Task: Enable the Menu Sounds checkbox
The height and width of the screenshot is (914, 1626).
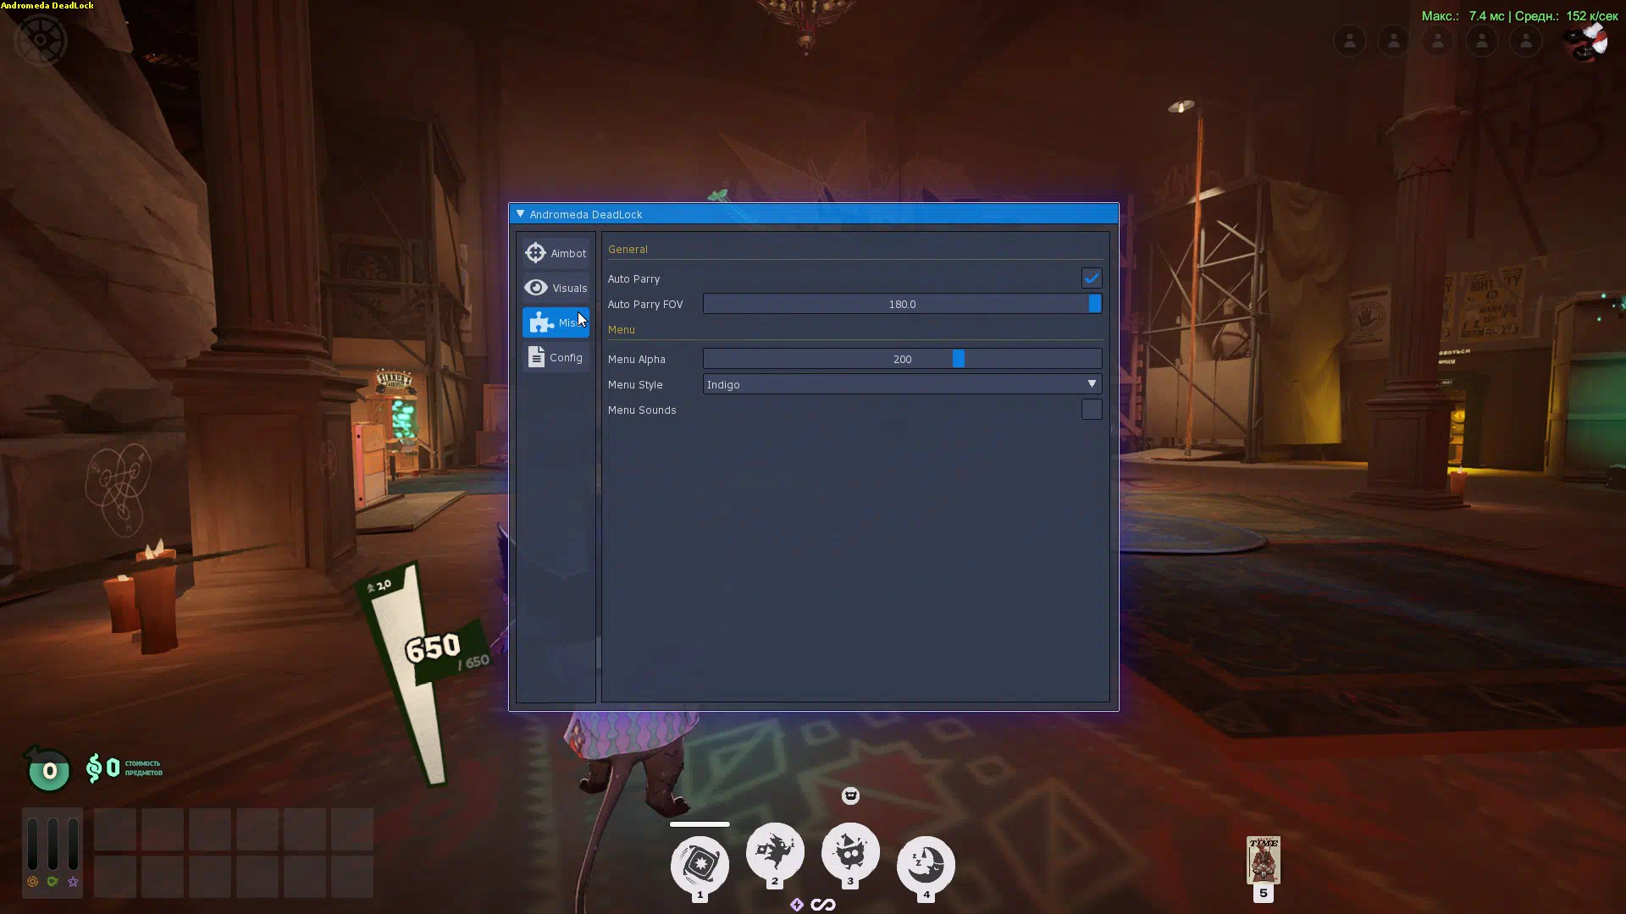Action: pyautogui.click(x=1091, y=410)
